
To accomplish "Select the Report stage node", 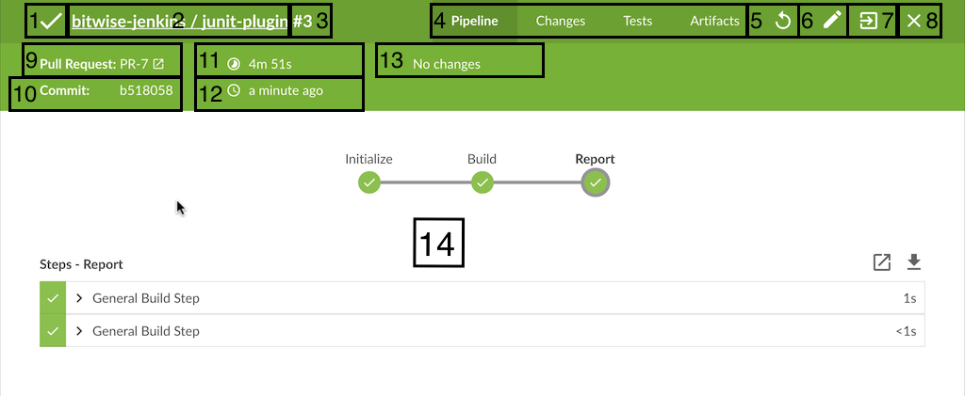I will coord(595,182).
